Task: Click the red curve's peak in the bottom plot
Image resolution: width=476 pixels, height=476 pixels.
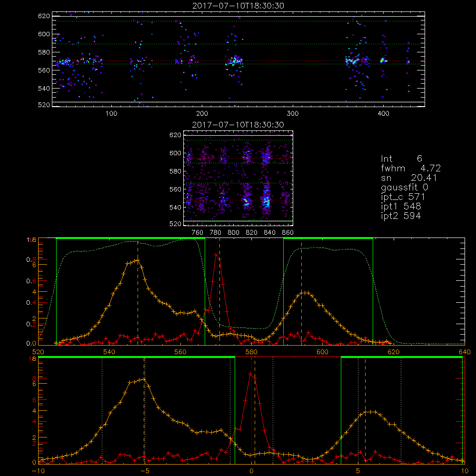Action: (x=251, y=374)
